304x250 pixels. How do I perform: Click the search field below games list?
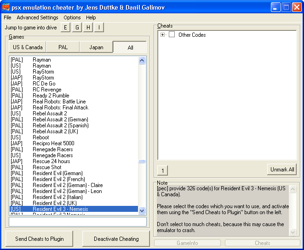78,222
